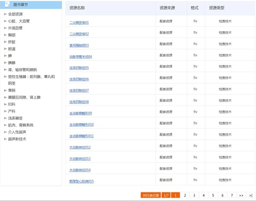Viewport: 256px width, 201px height.
Task: Click the 图书章节 panel header
Action: click(31, 5)
